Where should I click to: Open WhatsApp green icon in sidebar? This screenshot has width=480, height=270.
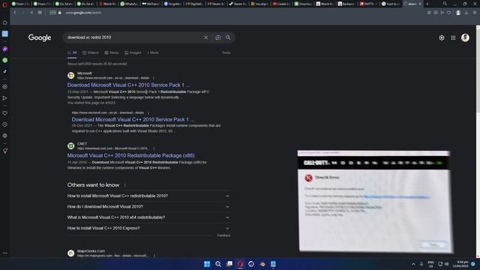5,60
